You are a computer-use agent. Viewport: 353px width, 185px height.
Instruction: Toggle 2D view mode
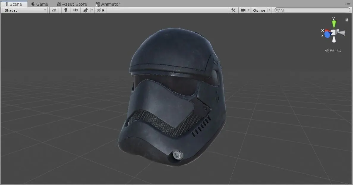coord(54,10)
